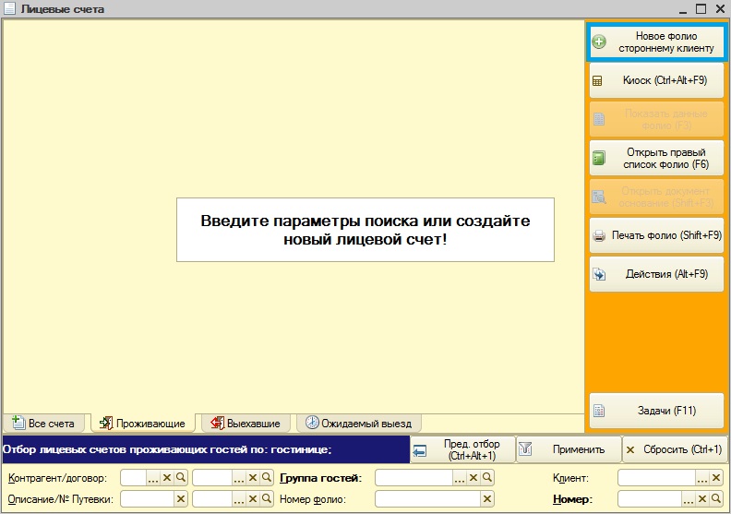This screenshot has height=514, width=731.
Task: Clear the Описание field with X
Action: [x=180, y=499]
